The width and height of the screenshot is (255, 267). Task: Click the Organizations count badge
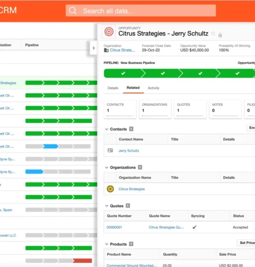point(140,167)
